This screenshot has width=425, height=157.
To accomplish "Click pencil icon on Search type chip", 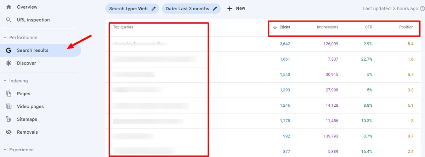I will tap(153, 9).
